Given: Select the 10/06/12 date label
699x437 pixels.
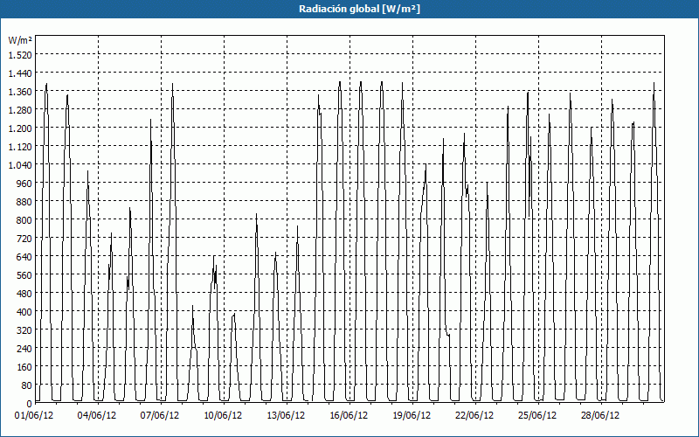Looking at the screenshot, I should (223, 415).
